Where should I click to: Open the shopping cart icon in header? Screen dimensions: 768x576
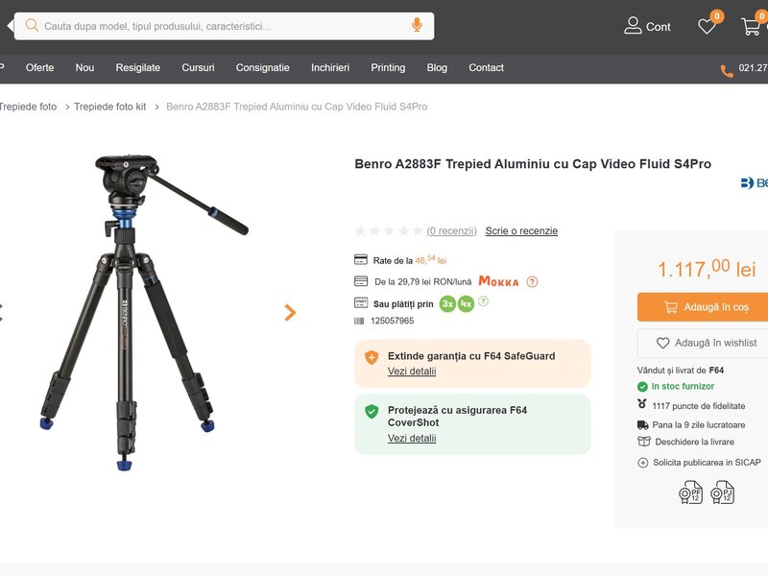[x=751, y=26]
